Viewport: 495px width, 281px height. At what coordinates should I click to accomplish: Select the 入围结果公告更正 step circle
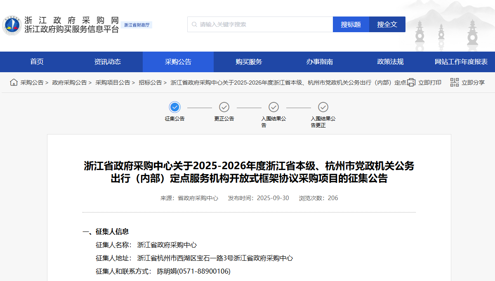click(x=323, y=107)
